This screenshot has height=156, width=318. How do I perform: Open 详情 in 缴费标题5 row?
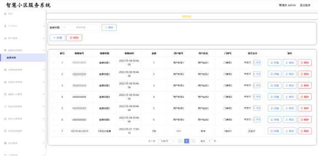[x=275, y=108]
